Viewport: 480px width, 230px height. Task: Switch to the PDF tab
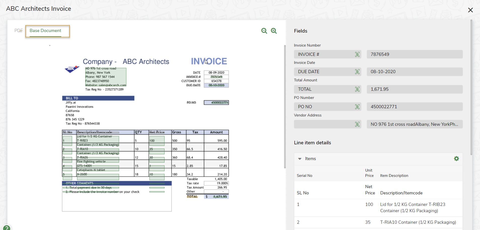click(x=19, y=31)
